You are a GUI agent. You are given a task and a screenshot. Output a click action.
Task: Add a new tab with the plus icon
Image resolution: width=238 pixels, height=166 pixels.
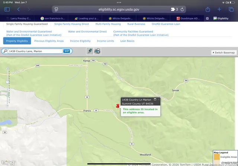[219, 9]
